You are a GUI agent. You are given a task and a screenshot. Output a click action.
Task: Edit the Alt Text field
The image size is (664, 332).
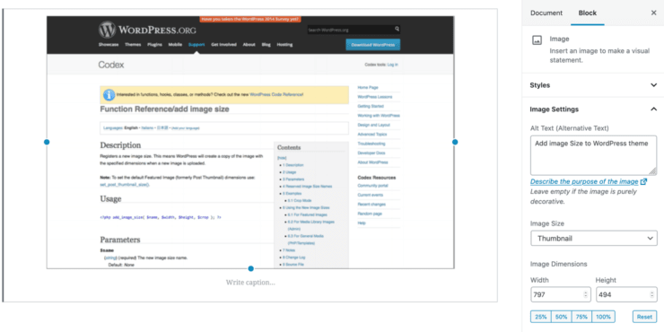click(x=594, y=155)
